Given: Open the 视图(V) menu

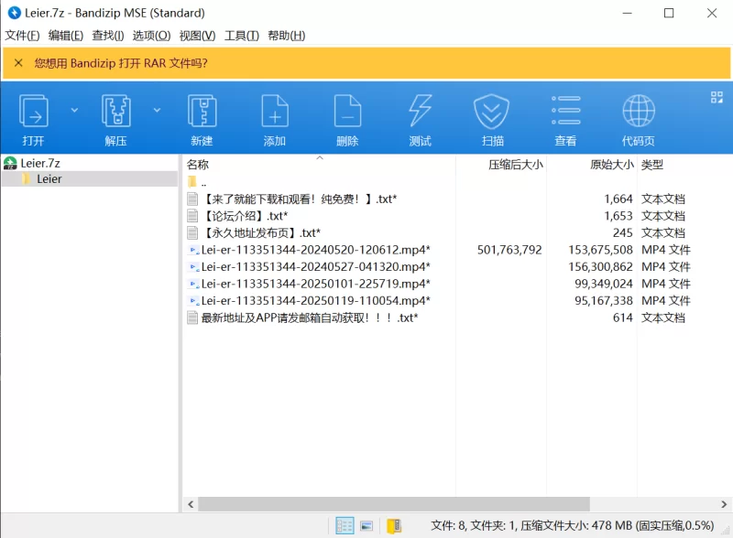Looking at the screenshot, I should click(x=197, y=36).
